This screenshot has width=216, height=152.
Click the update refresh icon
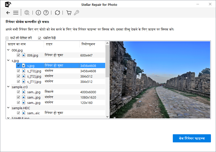[57, 13]
